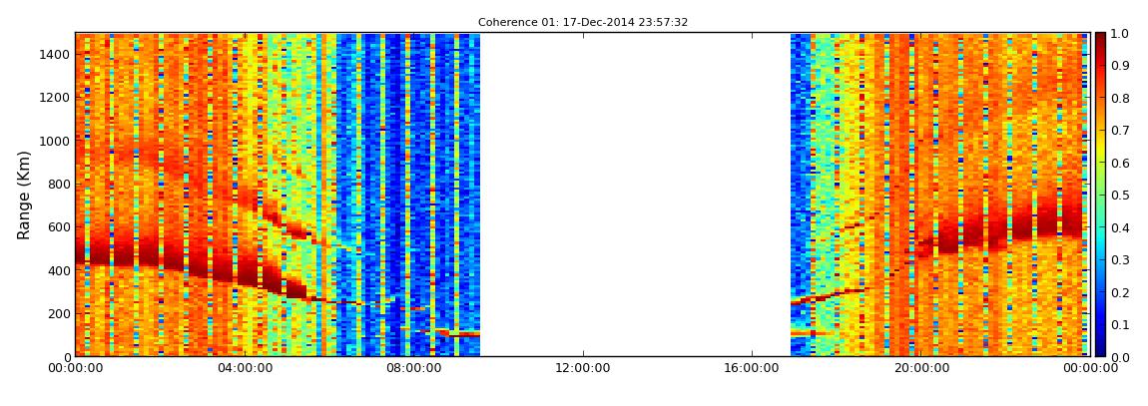Screen dimensions: 1148x406
Task: Click the 08:00:00 time axis label
Action: point(413,369)
